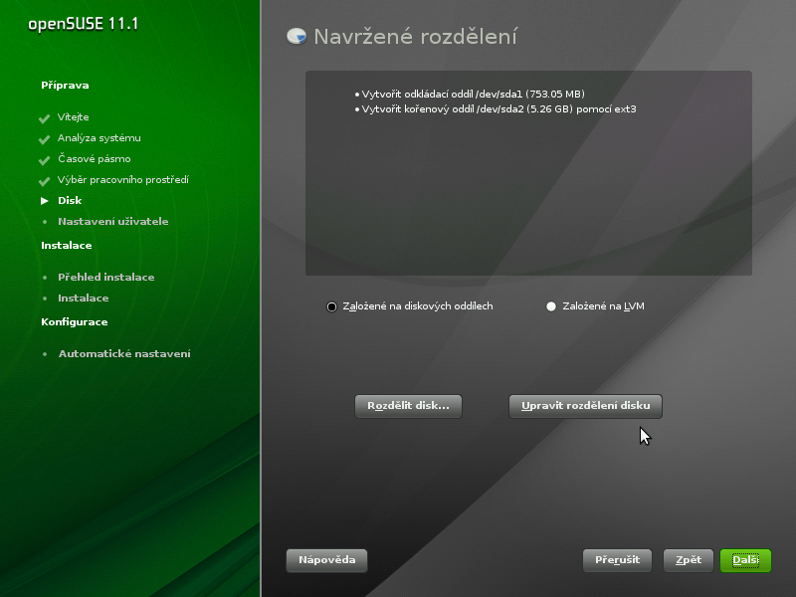
Task: Click the openSUSE 11.1 logo text
Action: (84, 24)
